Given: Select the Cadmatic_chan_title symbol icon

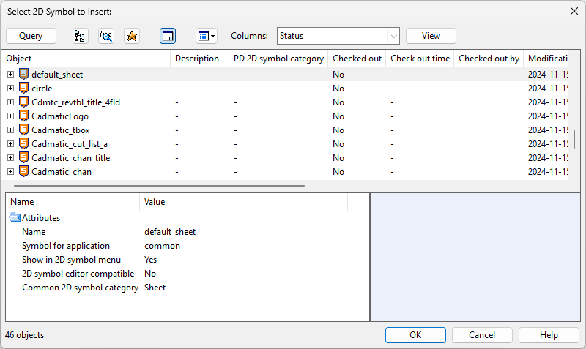Looking at the screenshot, I should [24, 158].
